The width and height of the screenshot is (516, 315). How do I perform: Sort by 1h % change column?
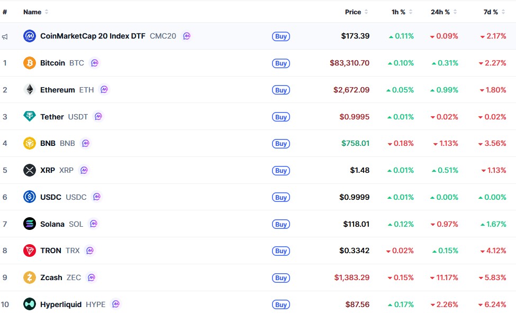(402, 12)
